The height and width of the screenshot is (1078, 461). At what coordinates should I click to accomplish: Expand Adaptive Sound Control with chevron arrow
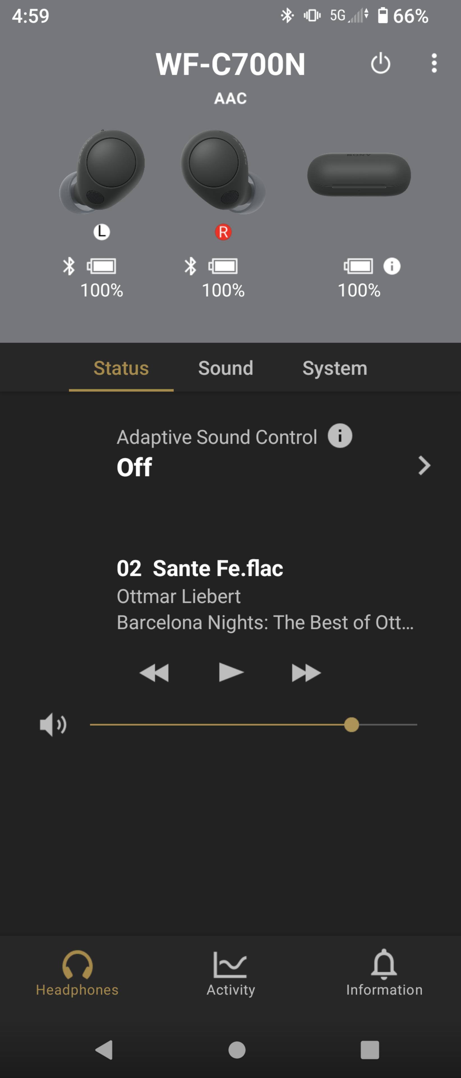[424, 465]
